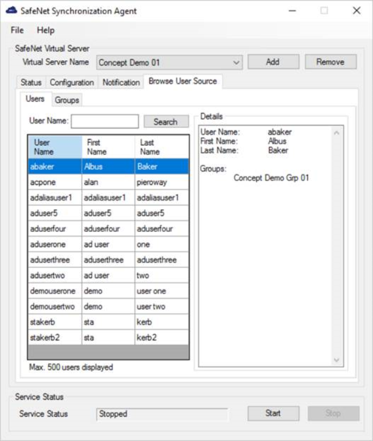
Task: Switch to the Configuration tab
Action: coord(72,82)
